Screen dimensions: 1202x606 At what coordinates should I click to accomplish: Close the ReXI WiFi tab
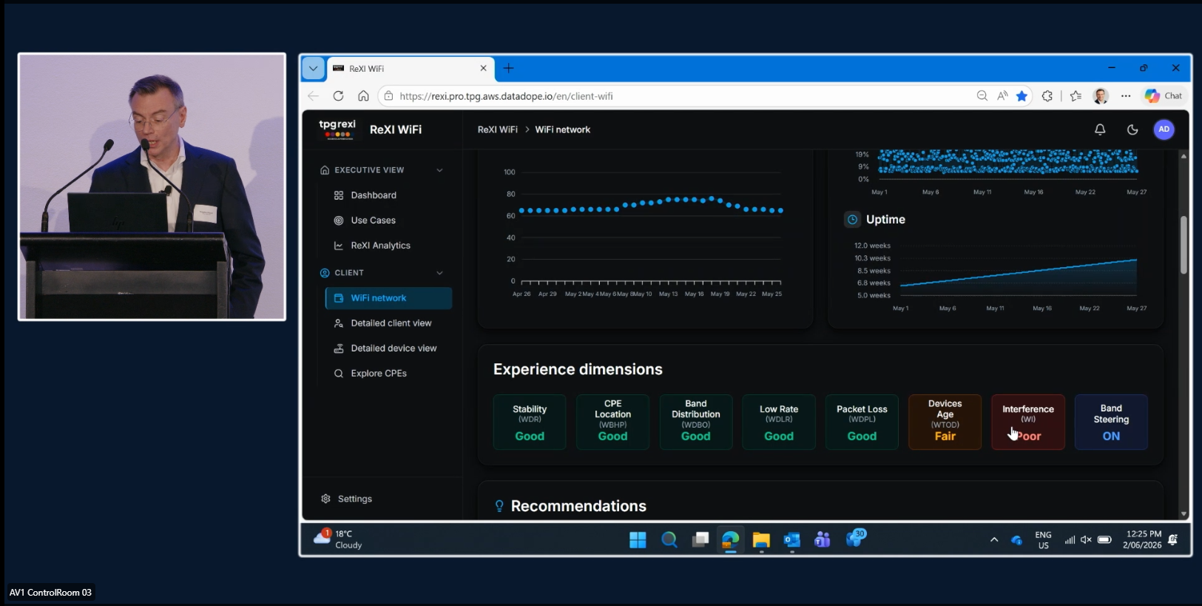(483, 68)
